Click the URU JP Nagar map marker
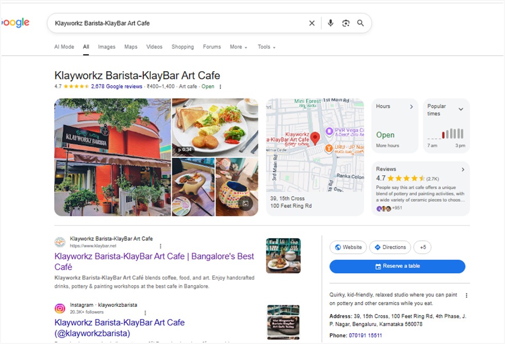This screenshot has height=344, width=505. point(329,149)
